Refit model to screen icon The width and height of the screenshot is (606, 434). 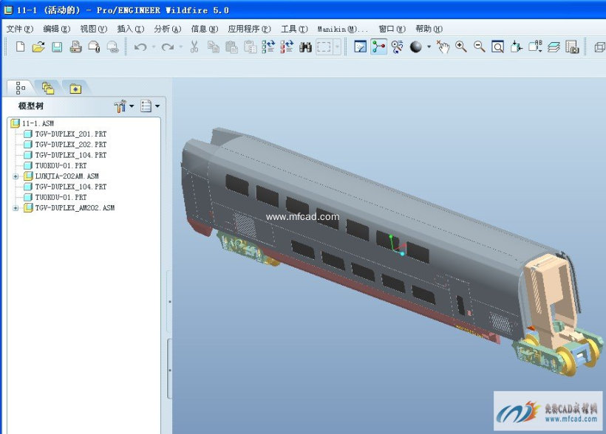[x=497, y=47]
